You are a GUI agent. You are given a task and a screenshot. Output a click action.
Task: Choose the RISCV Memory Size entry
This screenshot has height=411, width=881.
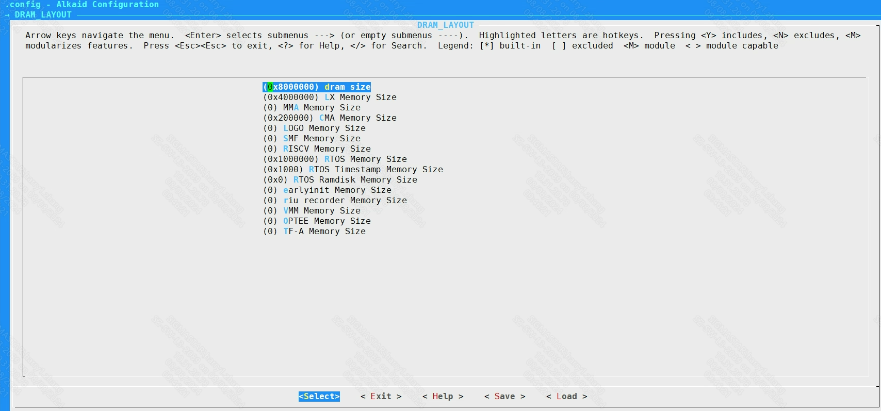click(x=317, y=149)
